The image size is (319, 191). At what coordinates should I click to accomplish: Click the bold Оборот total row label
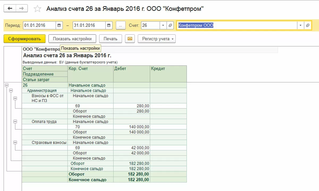pyautogui.click(x=77, y=174)
